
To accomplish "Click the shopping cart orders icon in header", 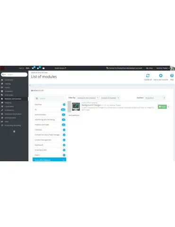I will [x=33, y=68].
